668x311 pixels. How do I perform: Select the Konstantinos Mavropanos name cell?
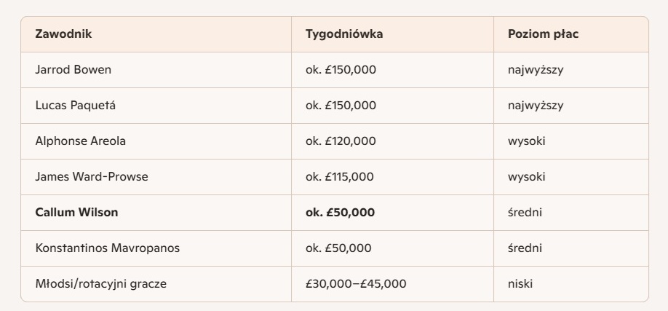[x=108, y=248]
